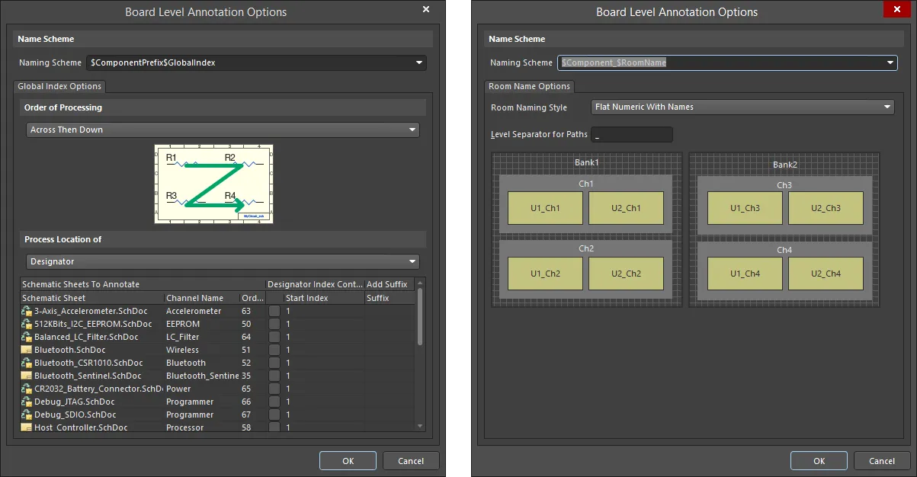The height and width of the screenshot is (477, 917).
Task: Select the Room Name Options tab
Action: tap(530, 87)
